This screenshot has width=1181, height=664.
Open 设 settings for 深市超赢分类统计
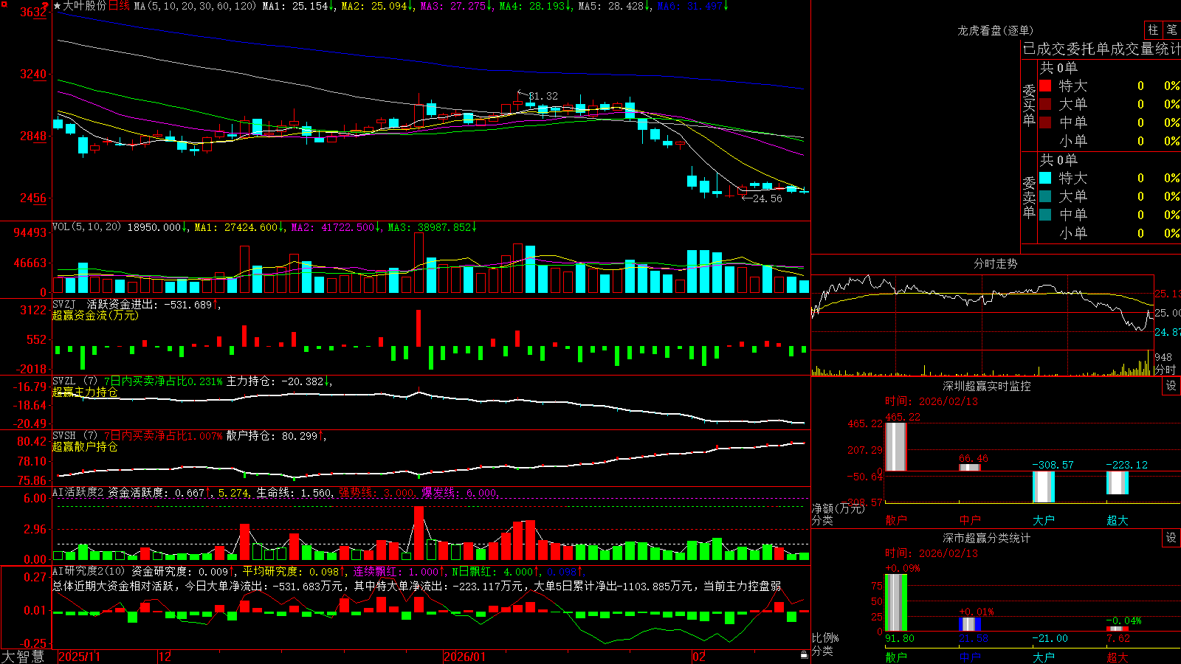[1171, 538]
